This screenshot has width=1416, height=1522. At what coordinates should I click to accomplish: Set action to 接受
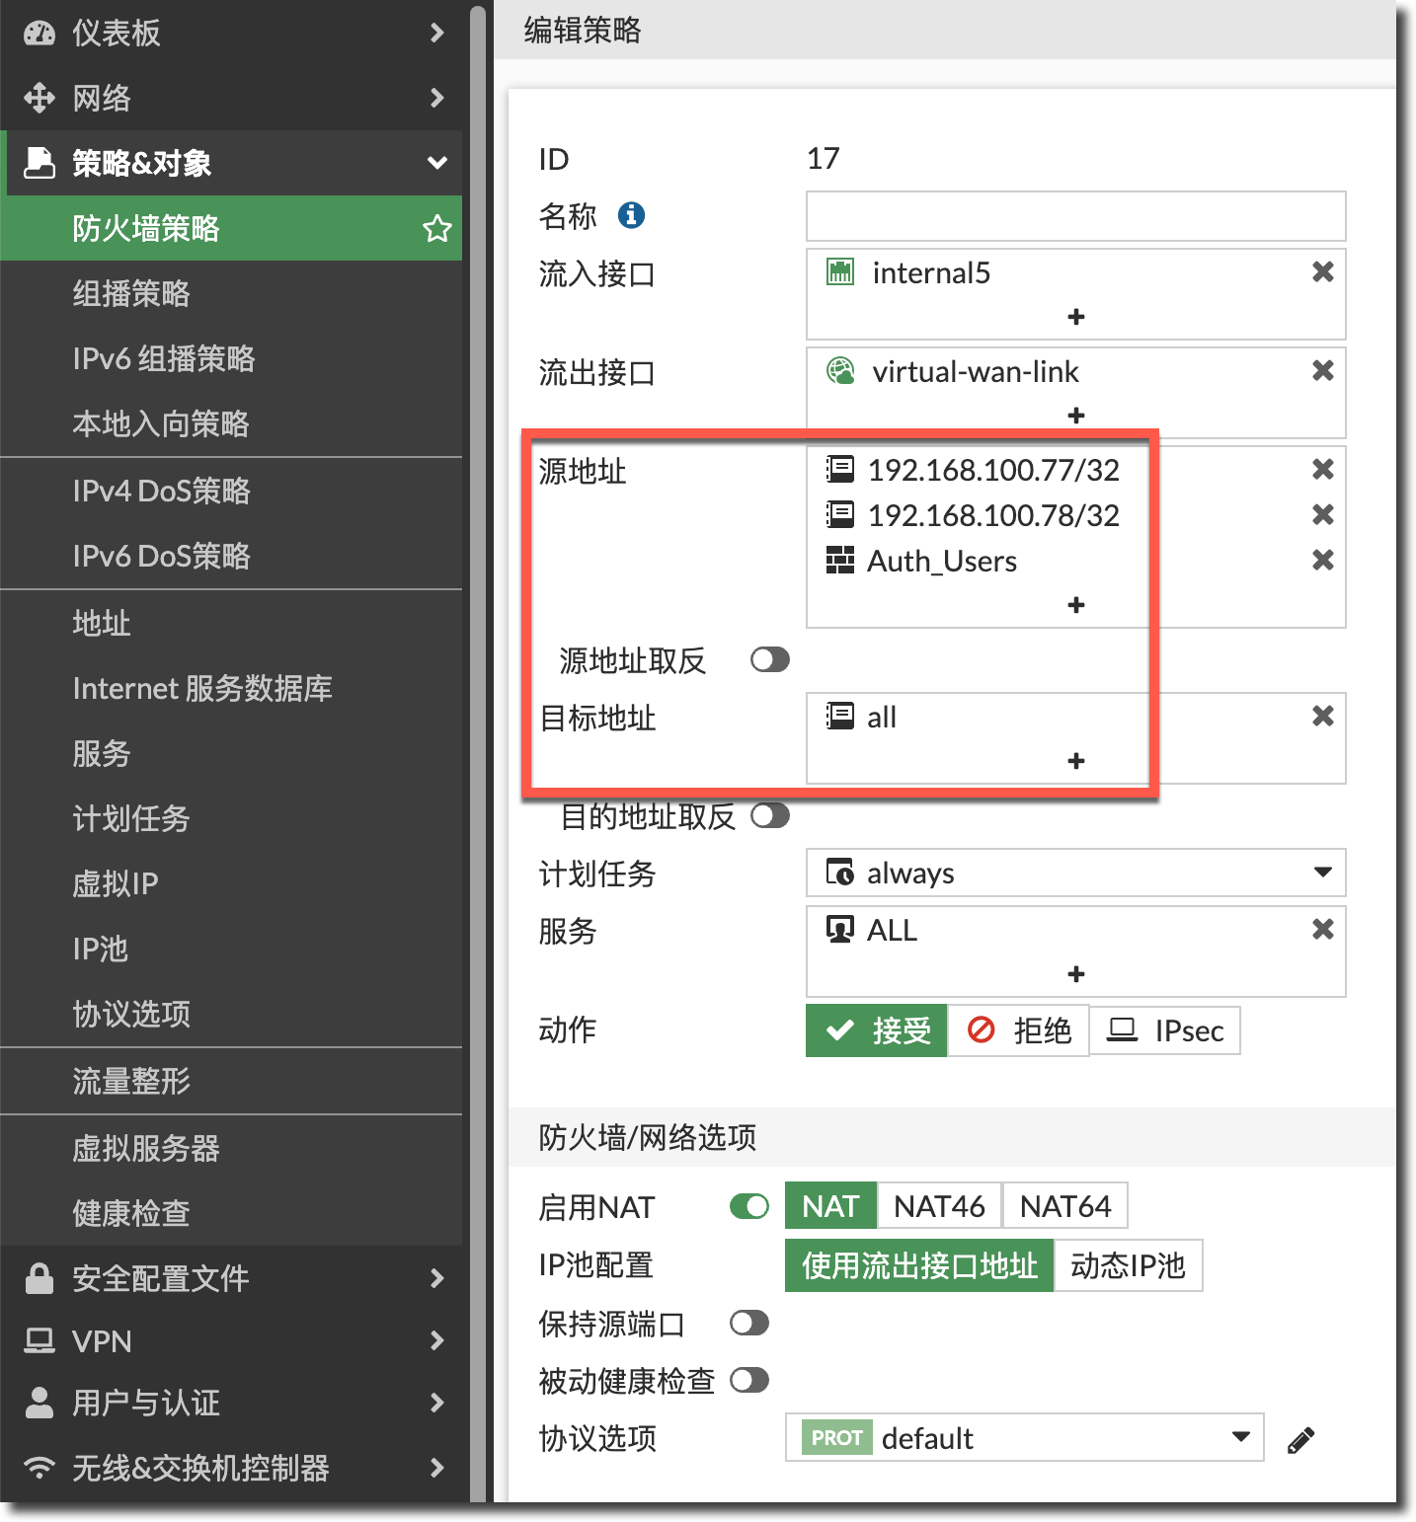coord(877,1030)
